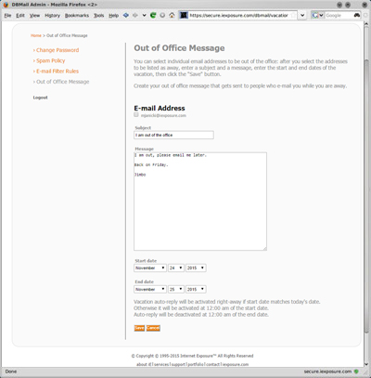Click the Subject text field
The width and height of the screenshot is (371, 378).
[x=173, y=135]
